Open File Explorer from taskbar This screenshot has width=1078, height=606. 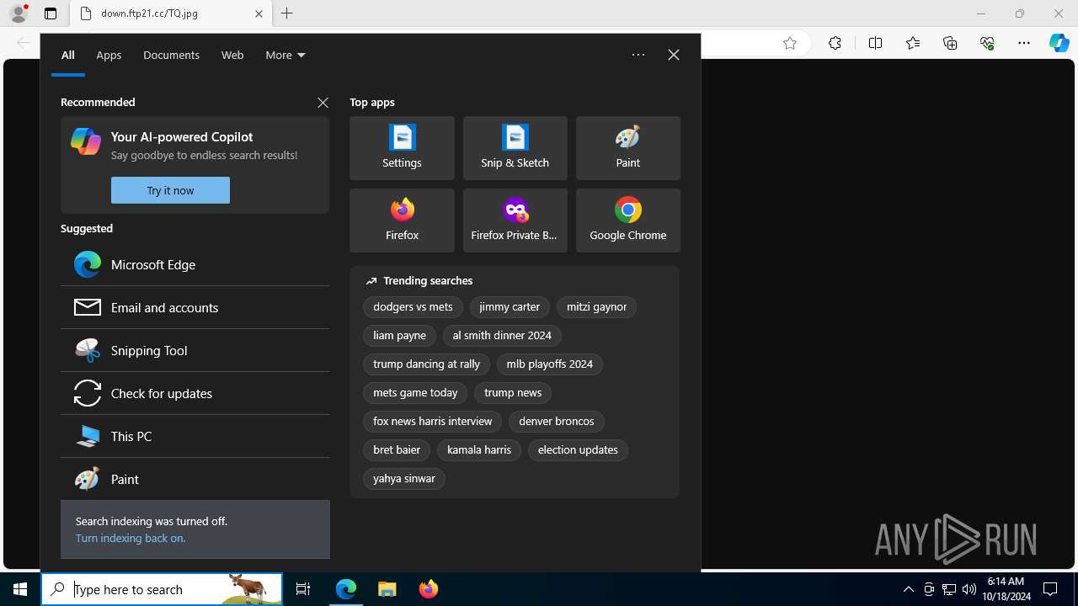click(x=387, y=589)
